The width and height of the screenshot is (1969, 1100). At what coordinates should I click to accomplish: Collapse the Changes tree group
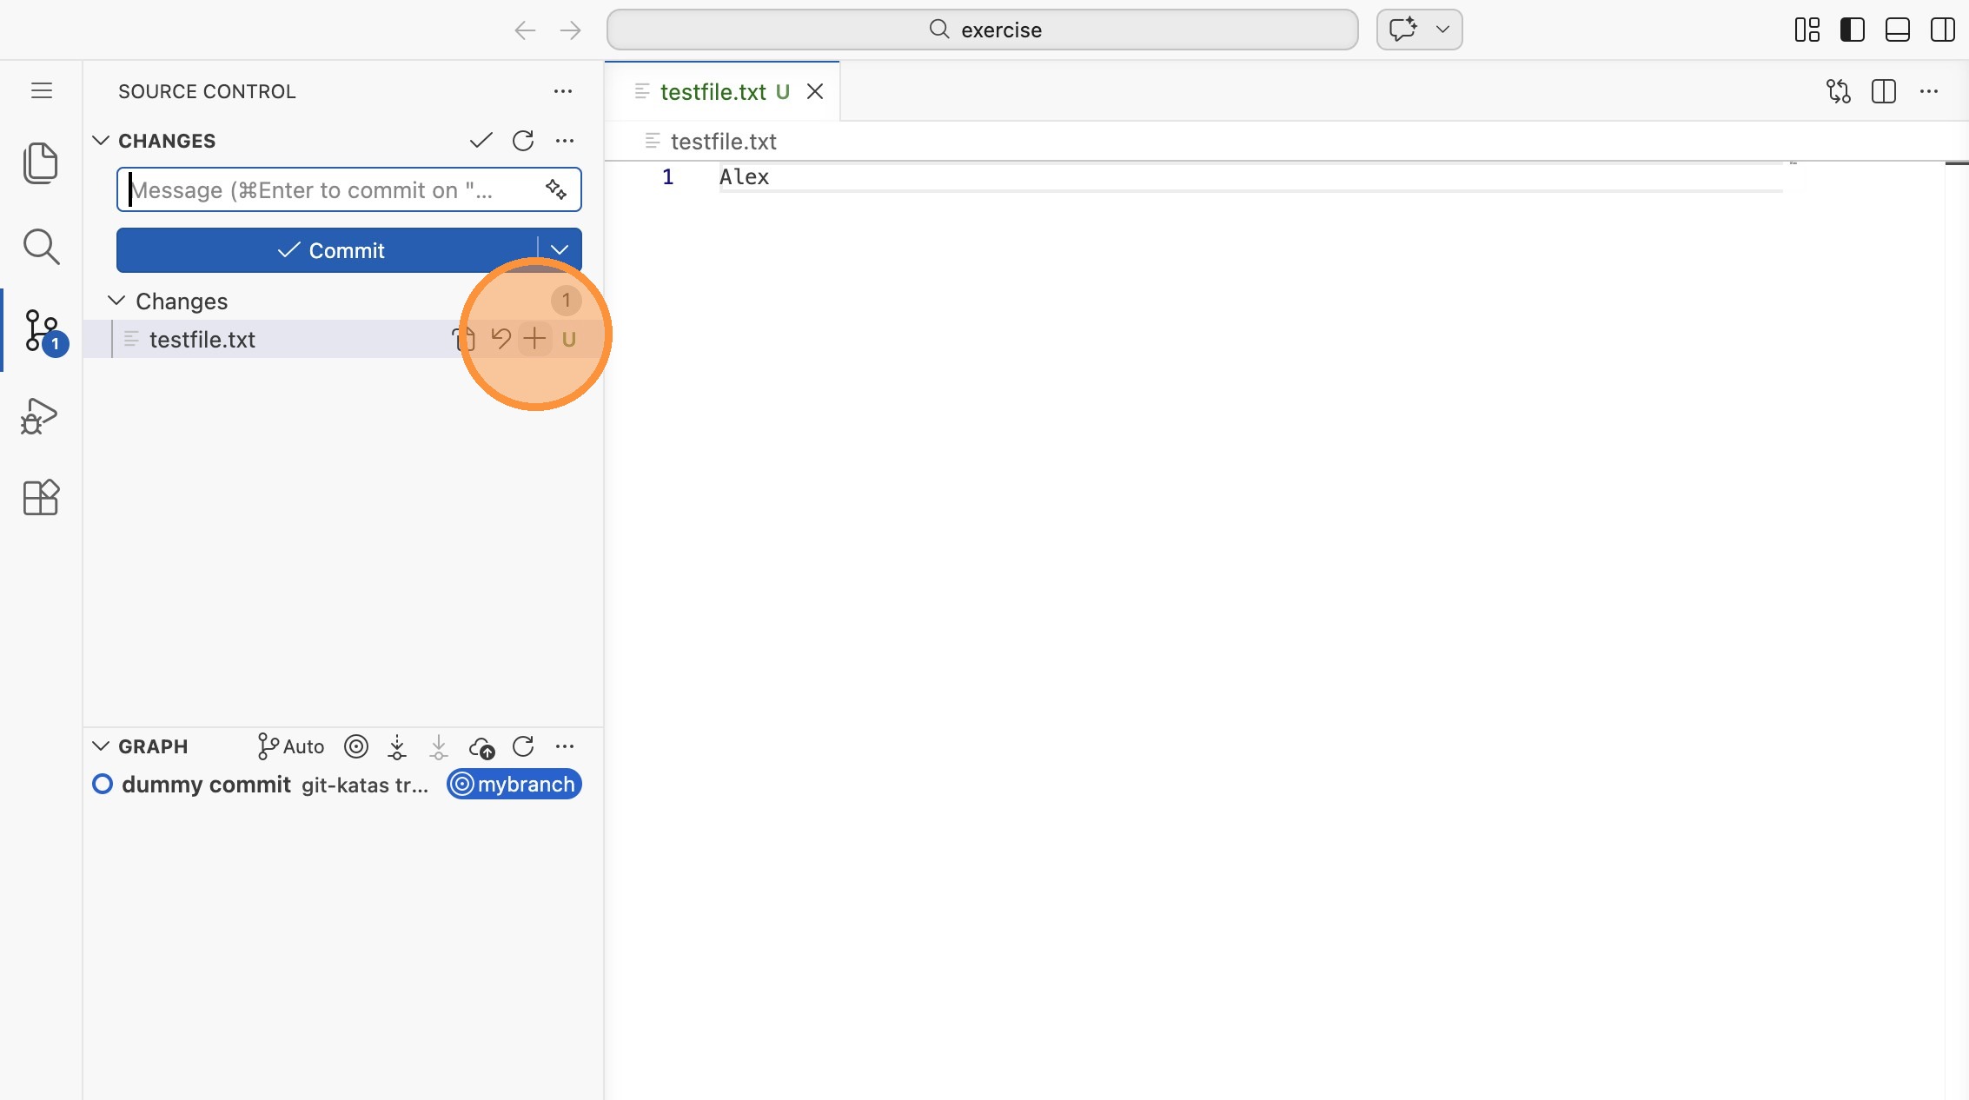pos(116,301)
